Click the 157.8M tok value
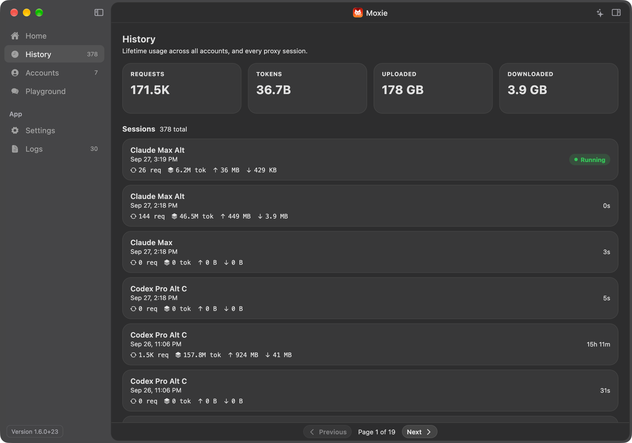This screenshot has height=443, width=632. tap(202, 355)
